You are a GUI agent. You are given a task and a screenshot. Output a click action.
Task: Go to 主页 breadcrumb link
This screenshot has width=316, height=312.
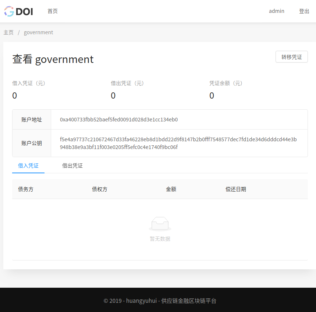(8, 32)
